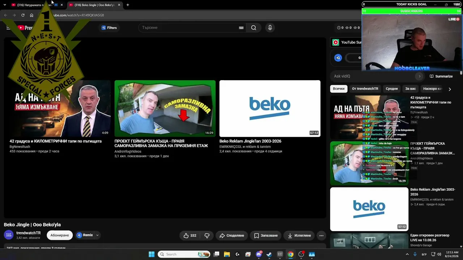Open sidebar title Beko Reklam Jingle'ları 2003-2026
Image resolution: width=463 pixels, height=260 pixels.
coord(433,192)
